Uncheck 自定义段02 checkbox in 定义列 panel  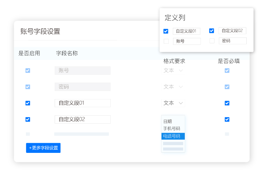click(212, 31)
